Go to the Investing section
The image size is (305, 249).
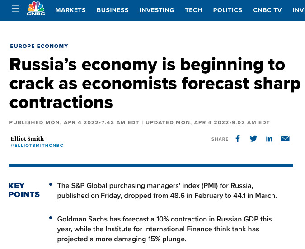point(157,10)
